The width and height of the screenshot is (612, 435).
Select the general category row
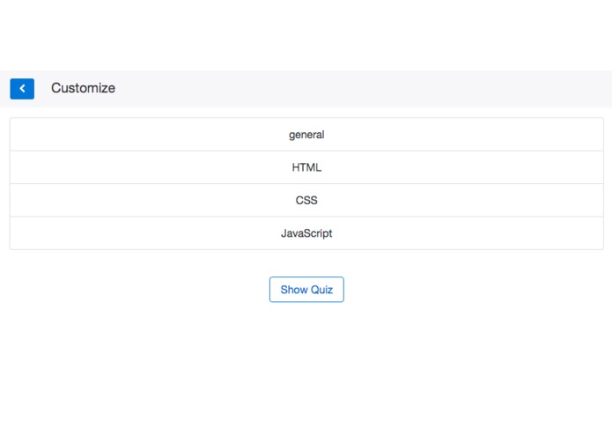pyautogui.click(x=306, y=135)
